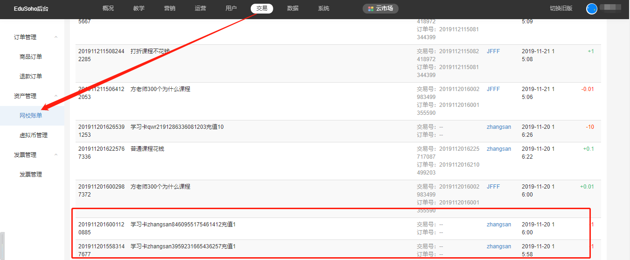Open 退款订单 refund orders
Screen dimensions: 630x260
[x=31, y=77]
